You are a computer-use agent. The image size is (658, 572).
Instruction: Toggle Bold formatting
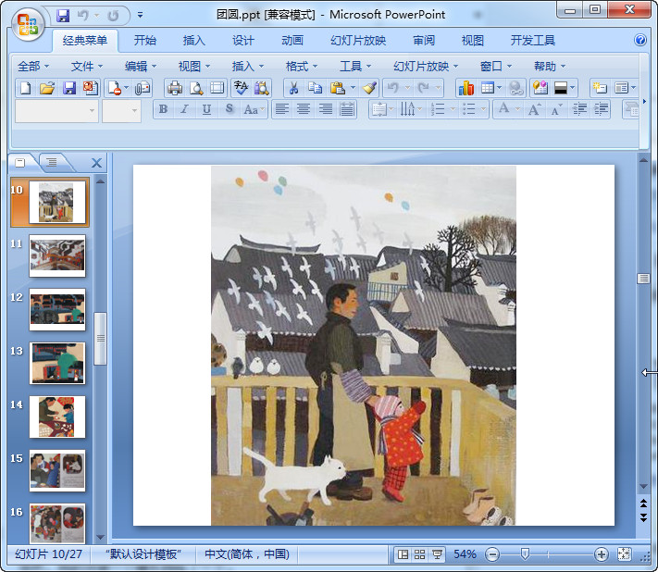pyautogui.click(x=163, y=109)
